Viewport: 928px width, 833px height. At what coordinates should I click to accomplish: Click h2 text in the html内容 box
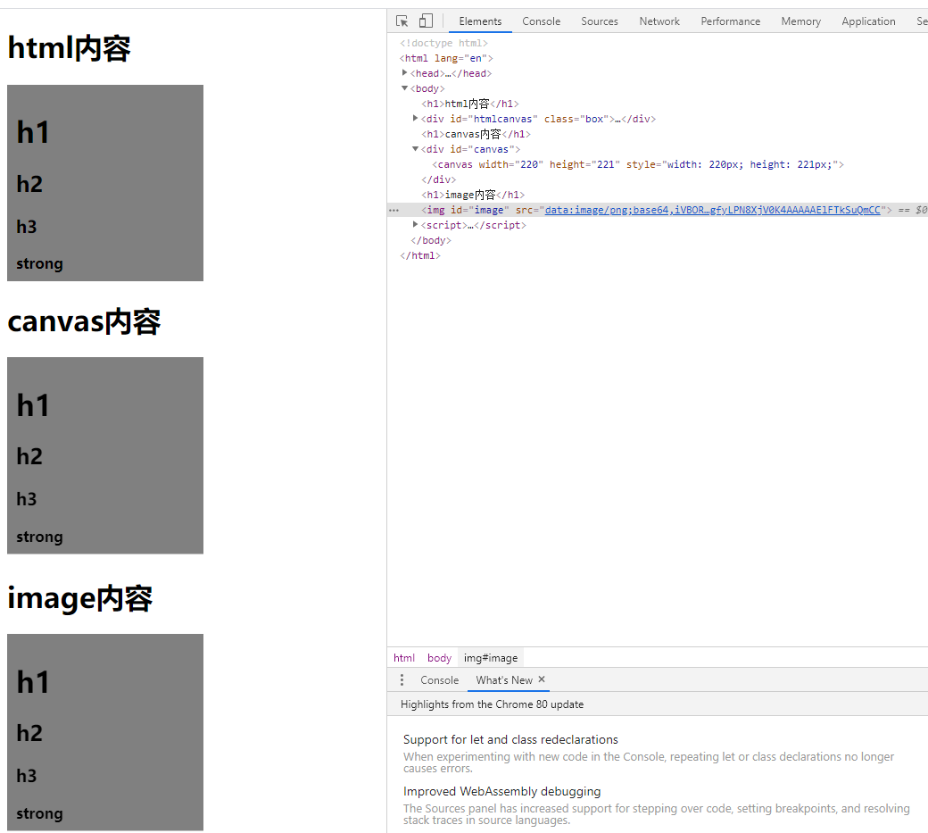[x=29, y=184]
